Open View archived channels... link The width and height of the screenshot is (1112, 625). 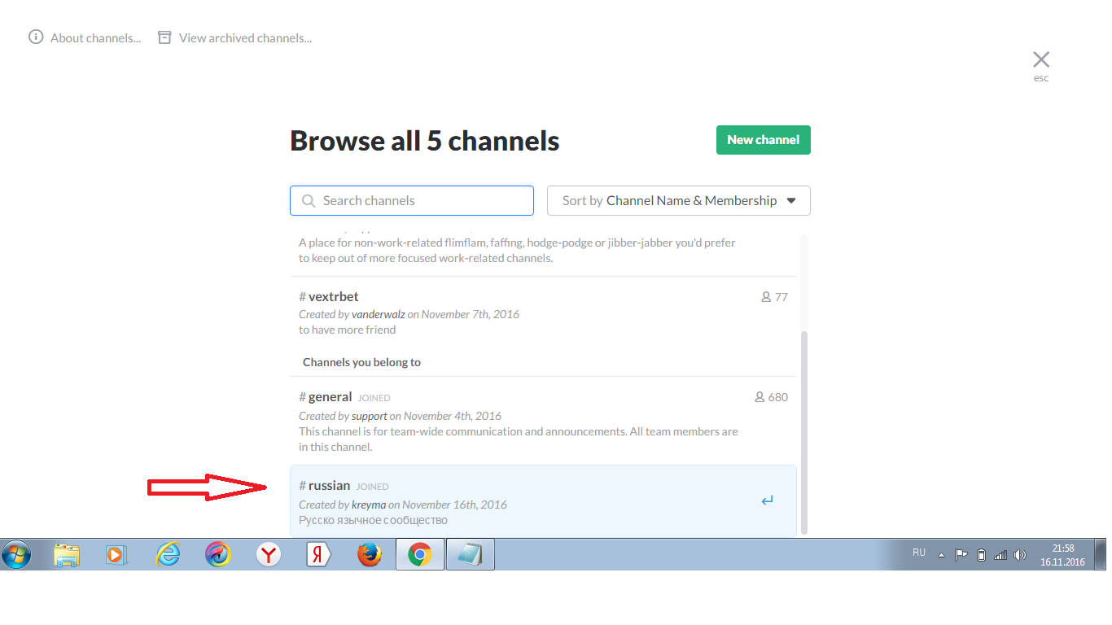point(245,37)
